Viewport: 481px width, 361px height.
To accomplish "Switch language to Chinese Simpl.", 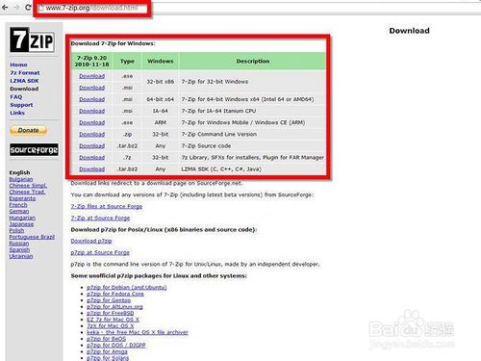I will [28, 186].
